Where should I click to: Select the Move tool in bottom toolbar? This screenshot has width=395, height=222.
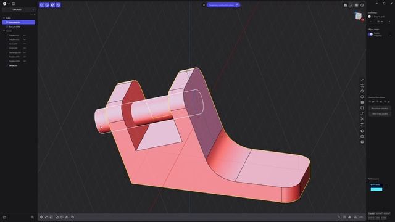point(41,217)
